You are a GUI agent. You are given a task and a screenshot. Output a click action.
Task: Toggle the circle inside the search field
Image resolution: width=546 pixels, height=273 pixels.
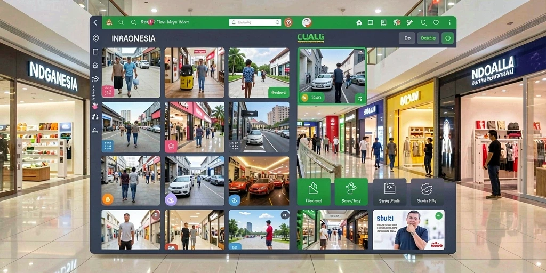coord(277,22)
